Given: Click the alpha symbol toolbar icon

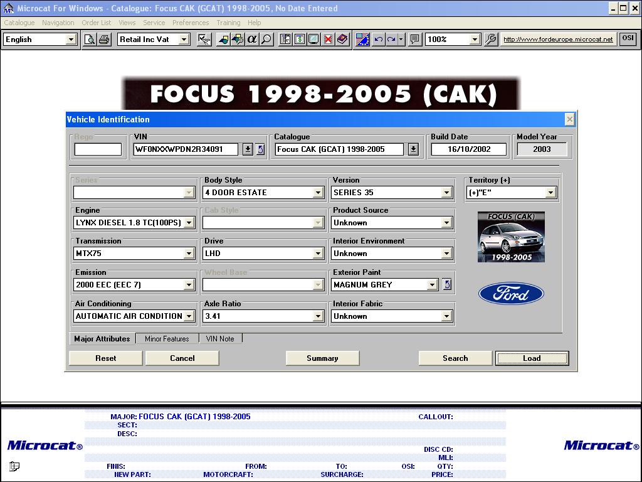Looking at the screenshot, I should 252,39.
